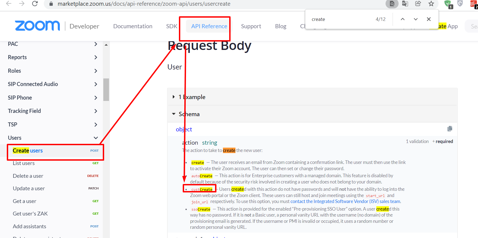Open the grey shield extension icon
The image size is (478, 238).
tap(460, 4)
